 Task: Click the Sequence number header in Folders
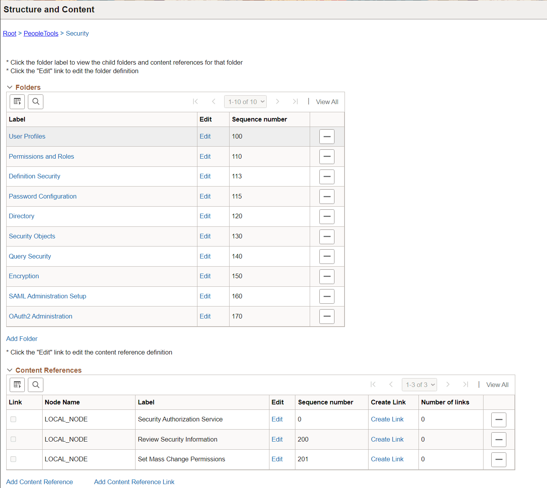(259, 119)
